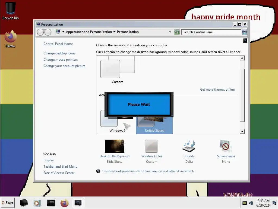This screenshot has height=209, width=278.
Task: Click the Screen Saver label
Action: (226, 156)
